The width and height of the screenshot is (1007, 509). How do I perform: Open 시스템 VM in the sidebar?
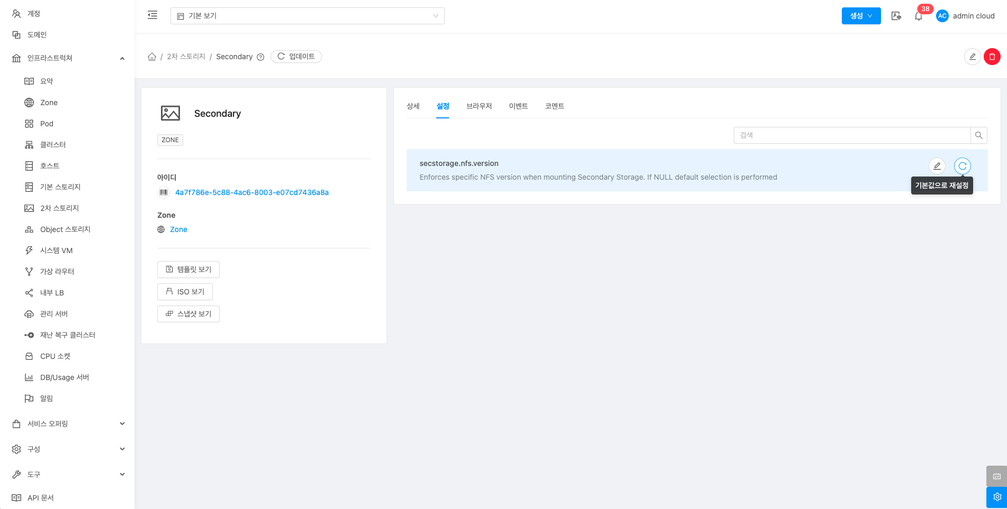56,251
